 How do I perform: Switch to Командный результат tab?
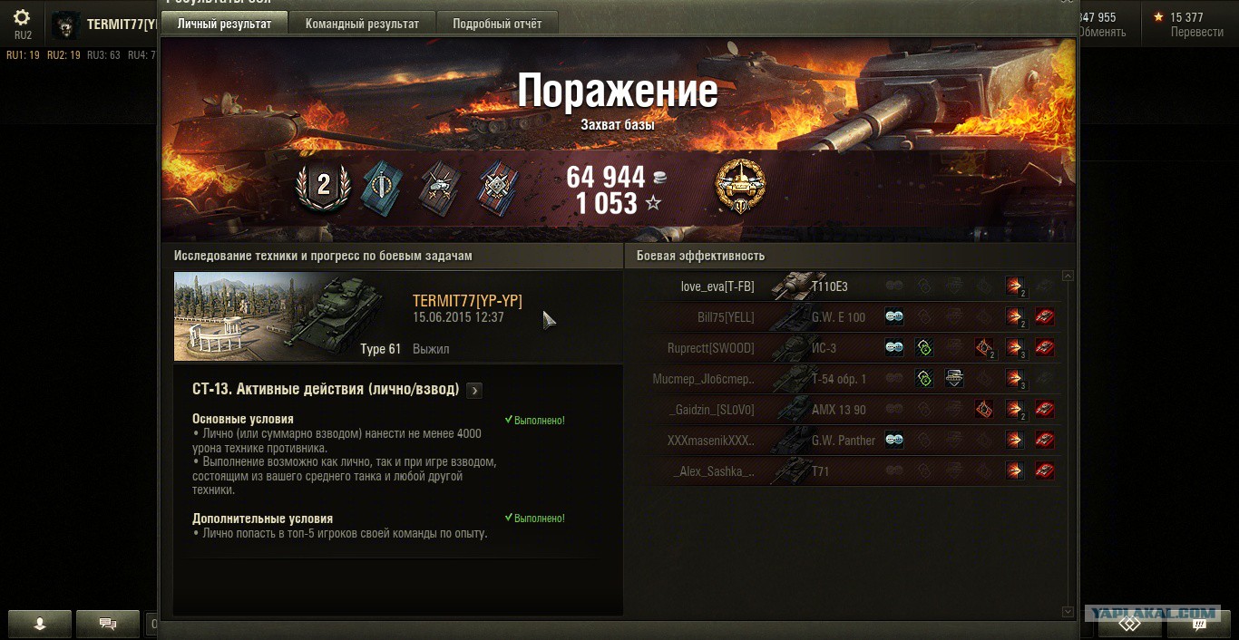[x=362, y=24]
